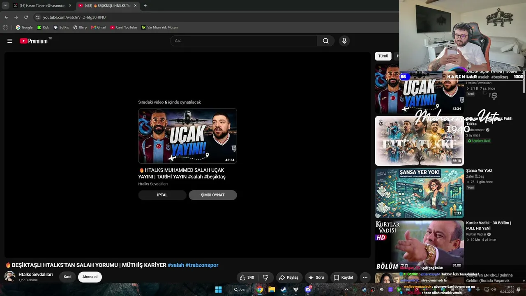The width and height of the screenshot is (526, 296).
Task: Close the Hasan Tüncel X tab
Action: (70, 6)
